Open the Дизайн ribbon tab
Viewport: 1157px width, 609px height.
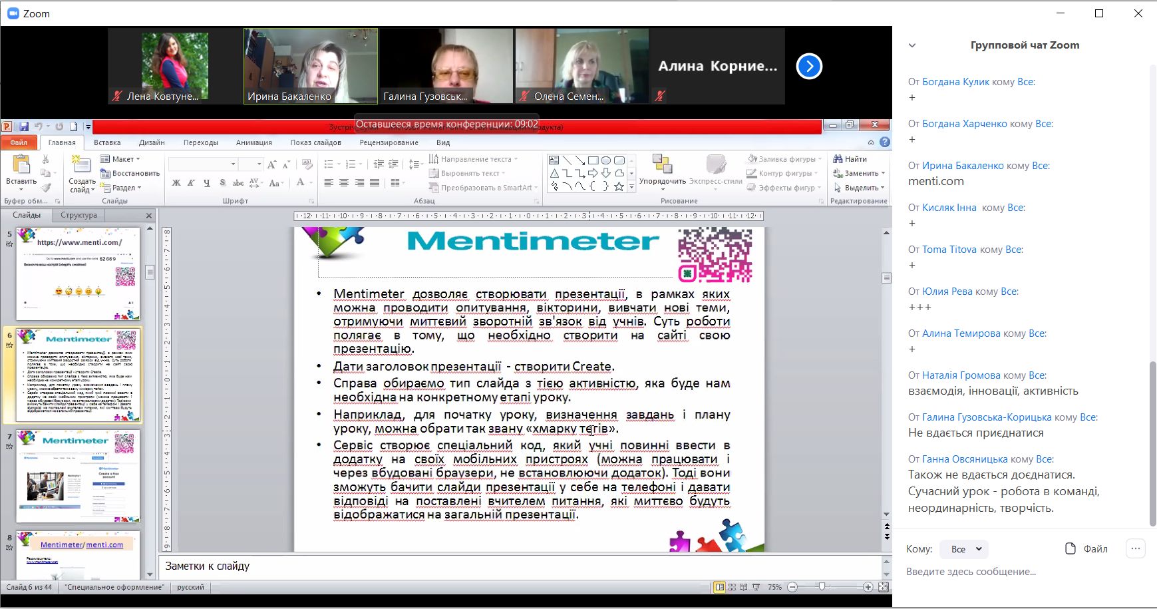tap(152, 142)
